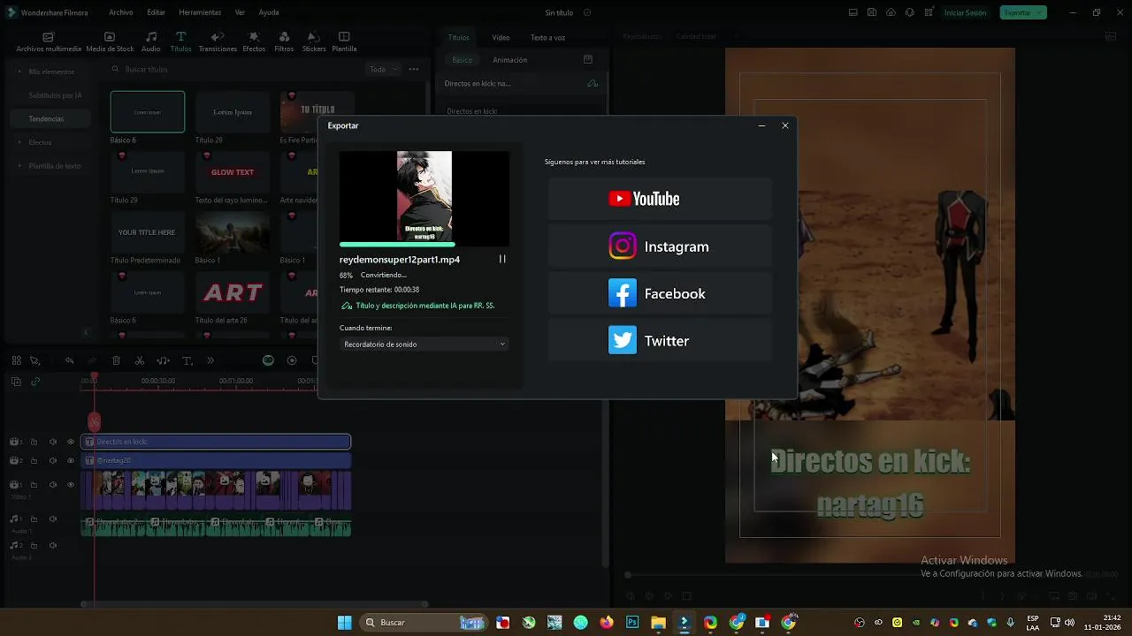Select Tendencias category
The height and width of the screenshot is (636, 1132).
coord(50,118)
